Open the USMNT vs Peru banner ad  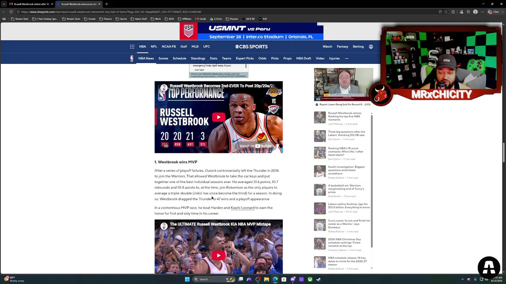[x=251, y=31]
